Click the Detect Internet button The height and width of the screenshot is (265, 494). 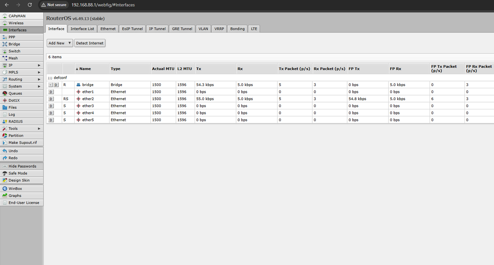coord(90,43)
